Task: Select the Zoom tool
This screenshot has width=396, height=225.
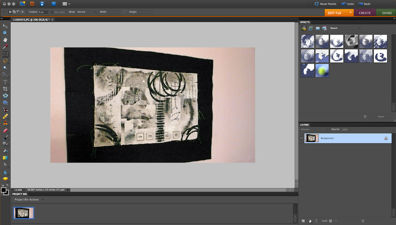Action: 5,33
